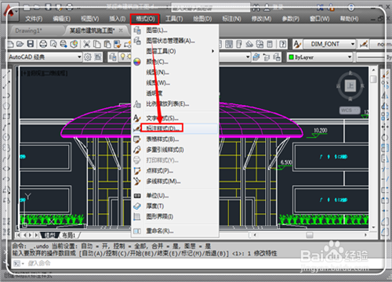Open the AutoCAD application menu button
The image size is (392, 282).
point(9,13)
